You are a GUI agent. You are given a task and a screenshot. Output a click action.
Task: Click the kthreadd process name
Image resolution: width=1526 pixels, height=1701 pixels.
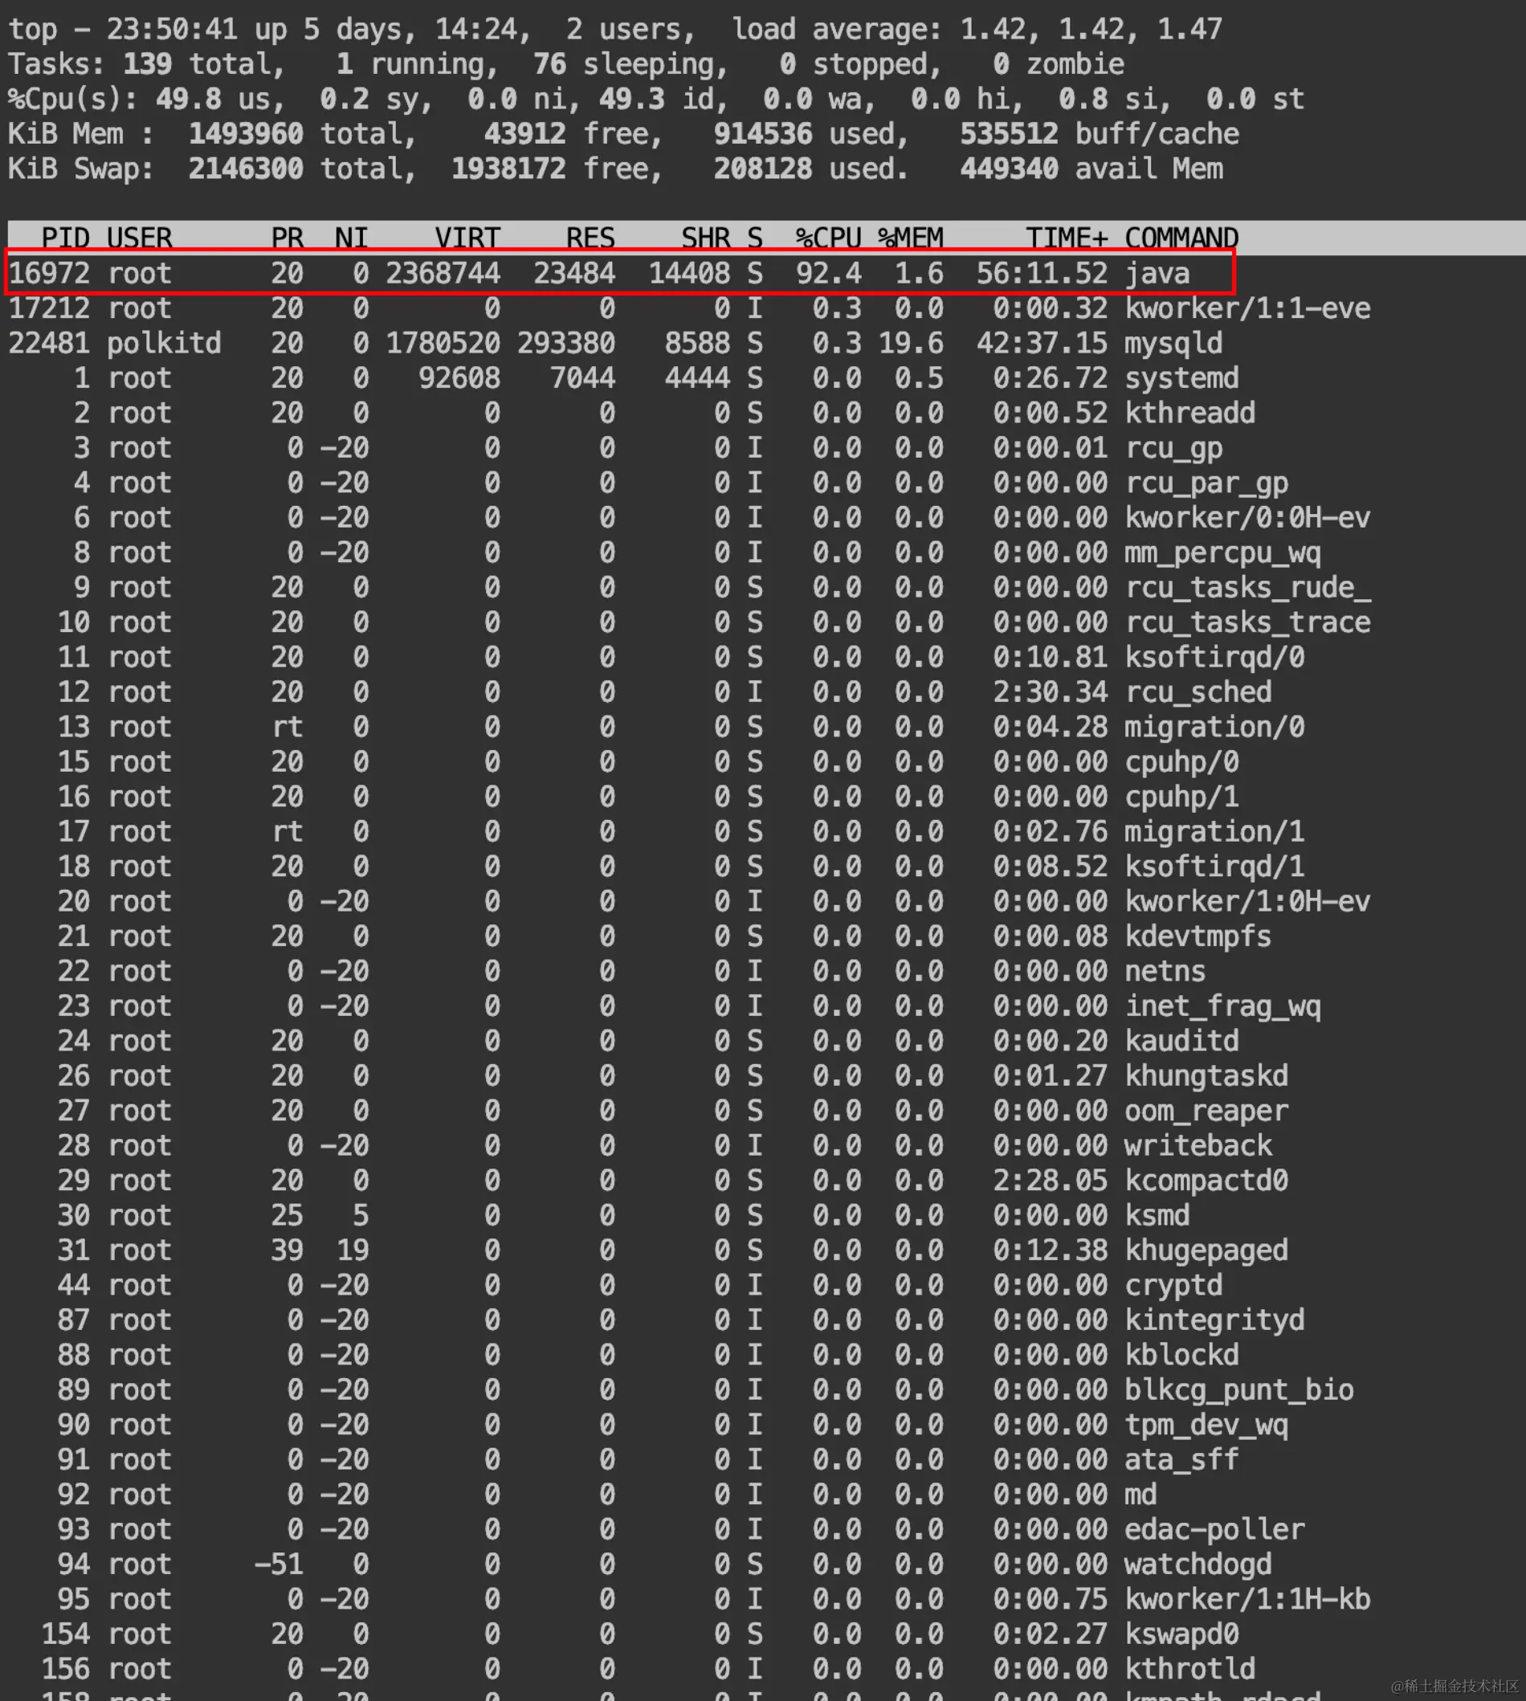click(1189, 413)
